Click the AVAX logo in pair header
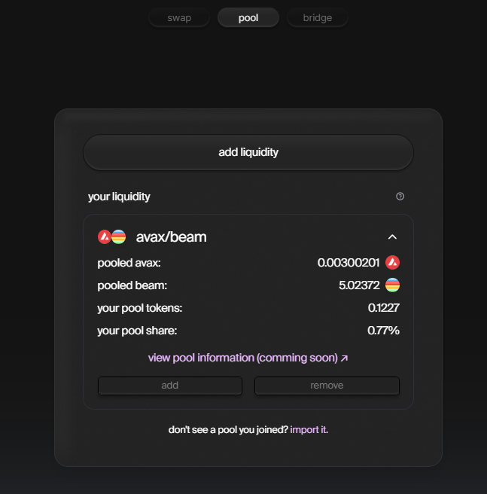This screenshot has height=494, width=487. pos(105,237)
